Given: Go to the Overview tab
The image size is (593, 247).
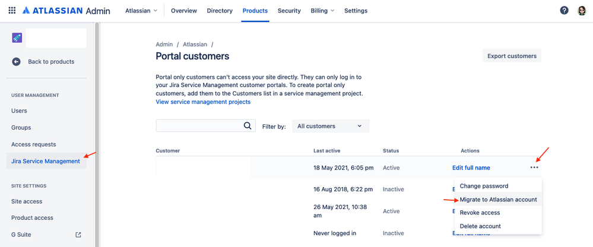Looking at the screenshot, I should pos(184,11).
